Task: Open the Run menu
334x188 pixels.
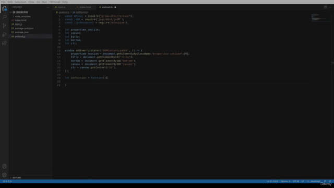Action: tap(44, 2)
